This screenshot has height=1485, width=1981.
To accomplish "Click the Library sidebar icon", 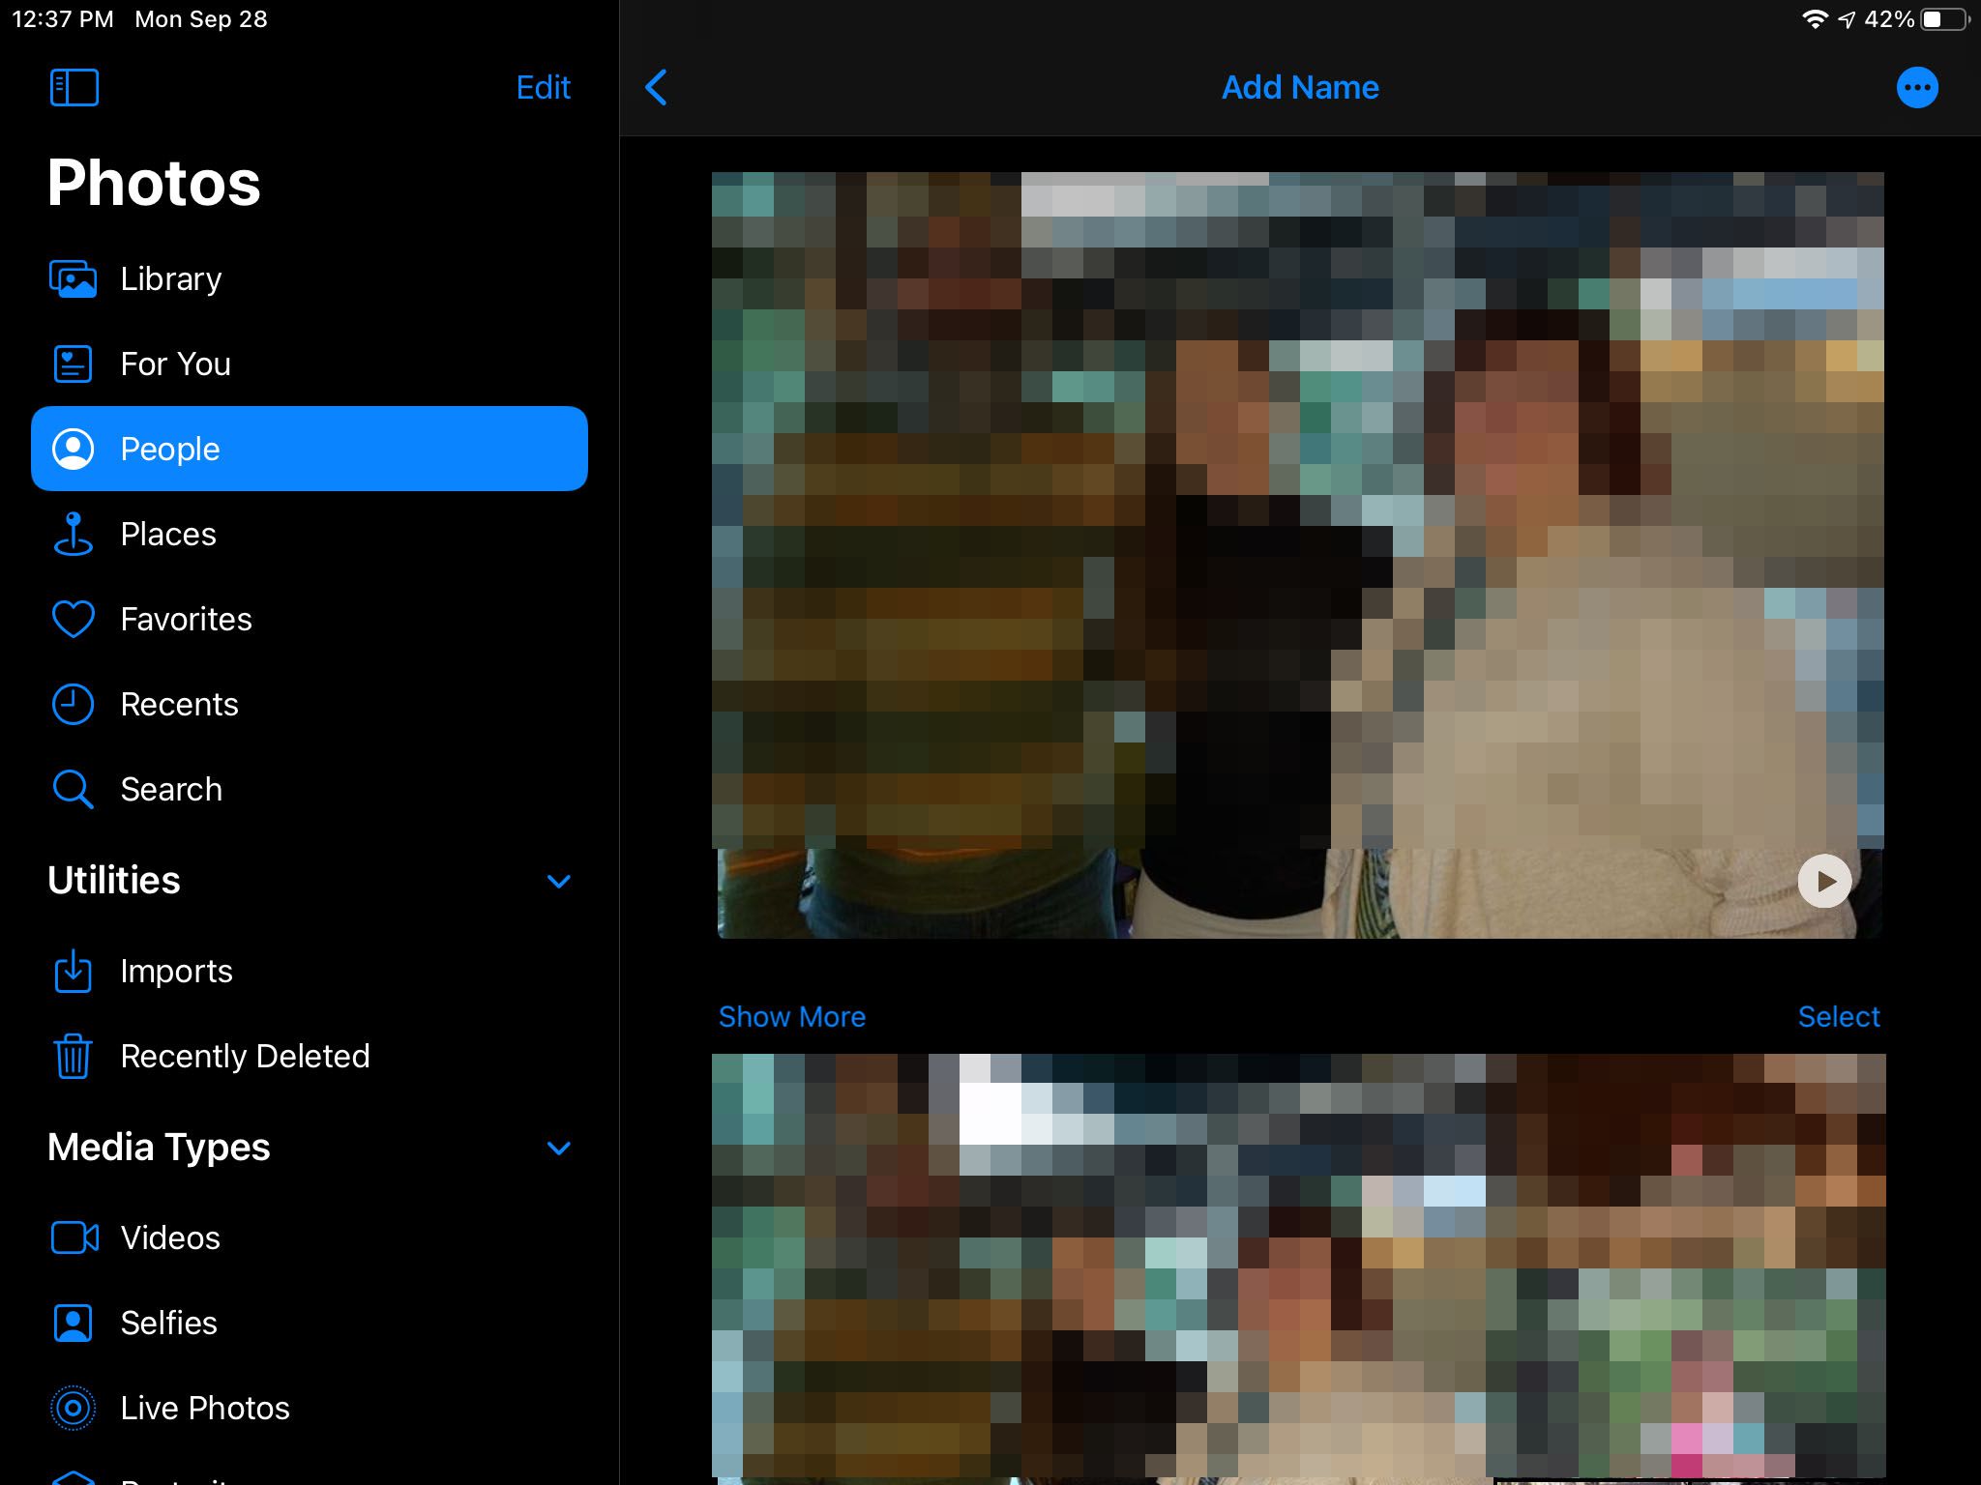I will point(72,279).
